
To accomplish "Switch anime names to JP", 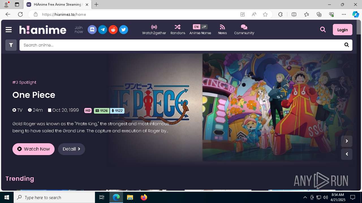I will (x=204, y=27).
